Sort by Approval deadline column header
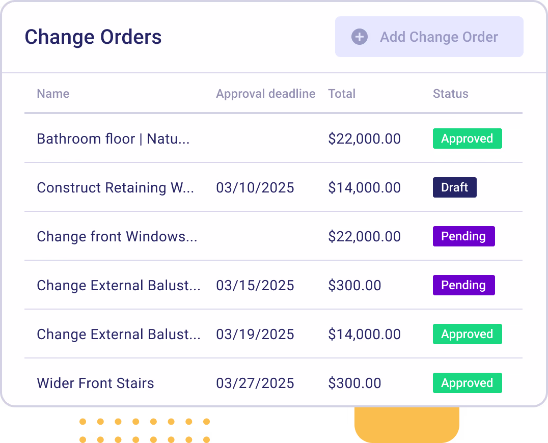Screen dimensions: 548x443 (x=266, y=94)
